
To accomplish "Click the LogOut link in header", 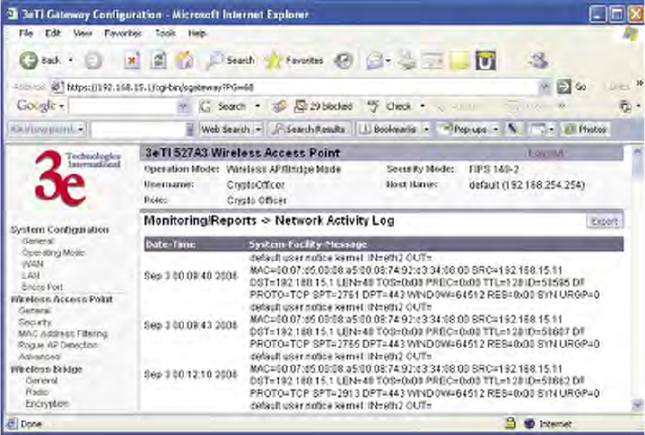I will pyautogui.click(x=546, y=153).
